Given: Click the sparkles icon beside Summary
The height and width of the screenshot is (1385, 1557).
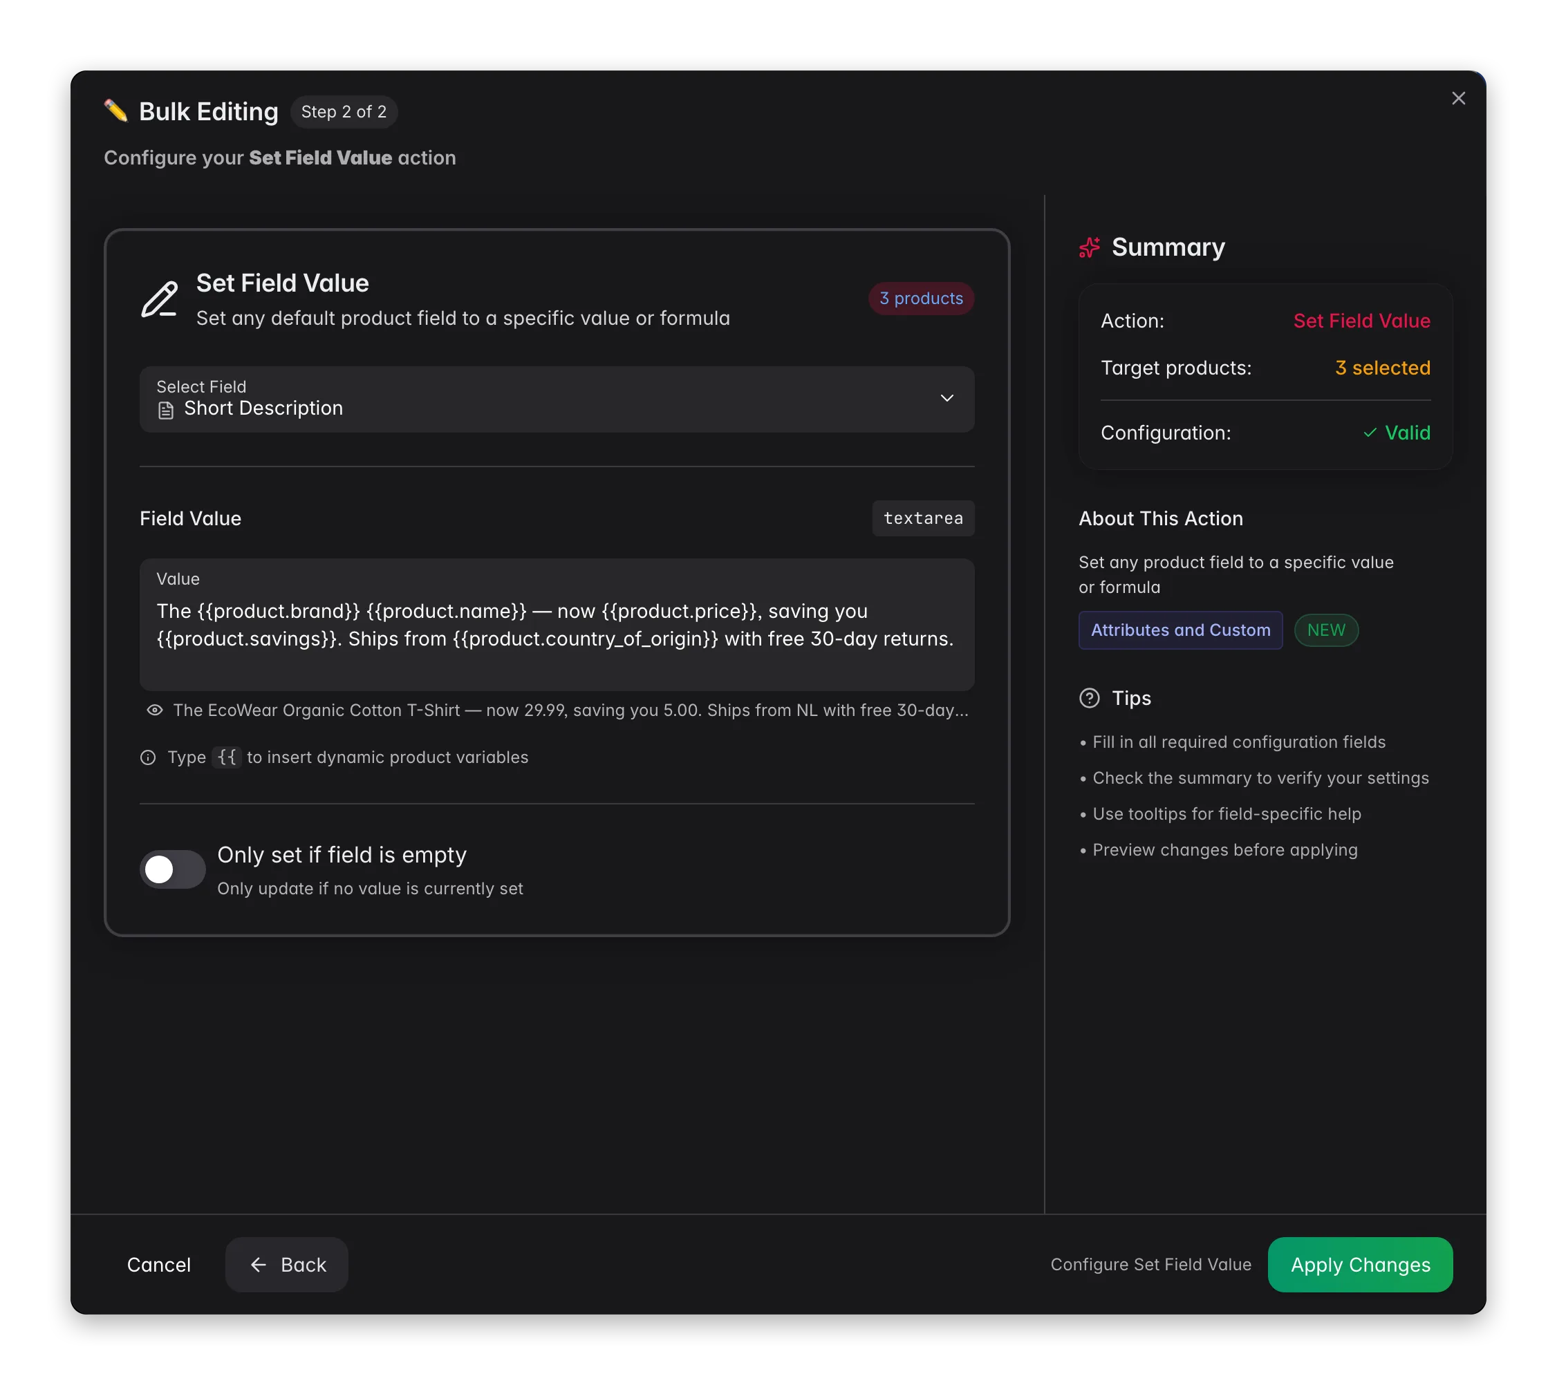Looking at the screenshot, I should 1090,247.
